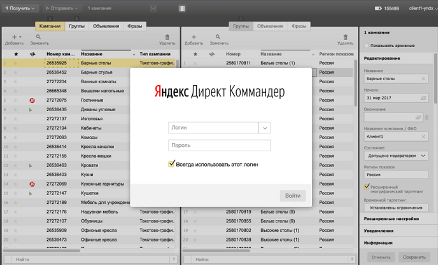Click red error icon on Кухонные гарнитуры row
Image resolution: width=438 pixels, height=265 pixels.
pyautogui.click(x=32, y=184)
